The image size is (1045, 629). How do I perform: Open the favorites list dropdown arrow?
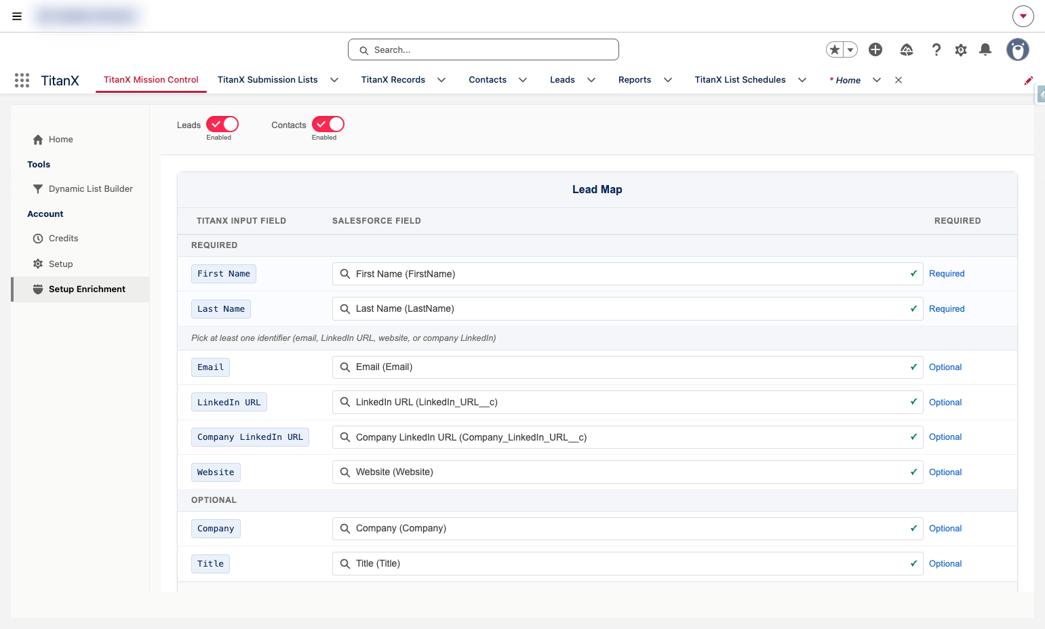click(x=850, y=49)
